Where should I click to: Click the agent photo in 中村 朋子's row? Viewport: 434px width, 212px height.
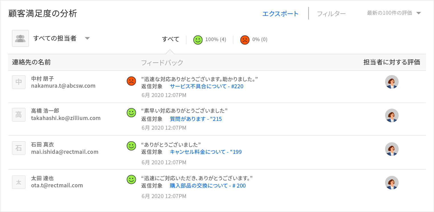point(392,82)
